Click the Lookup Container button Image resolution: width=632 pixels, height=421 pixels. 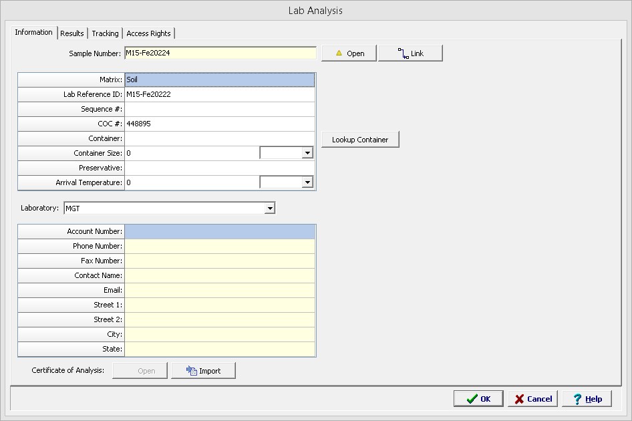tap(360, 140)
